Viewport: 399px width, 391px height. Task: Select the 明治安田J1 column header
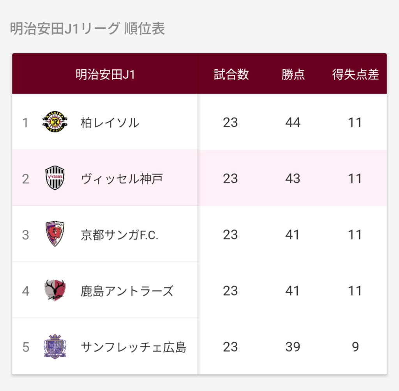[x=105, y=74]
